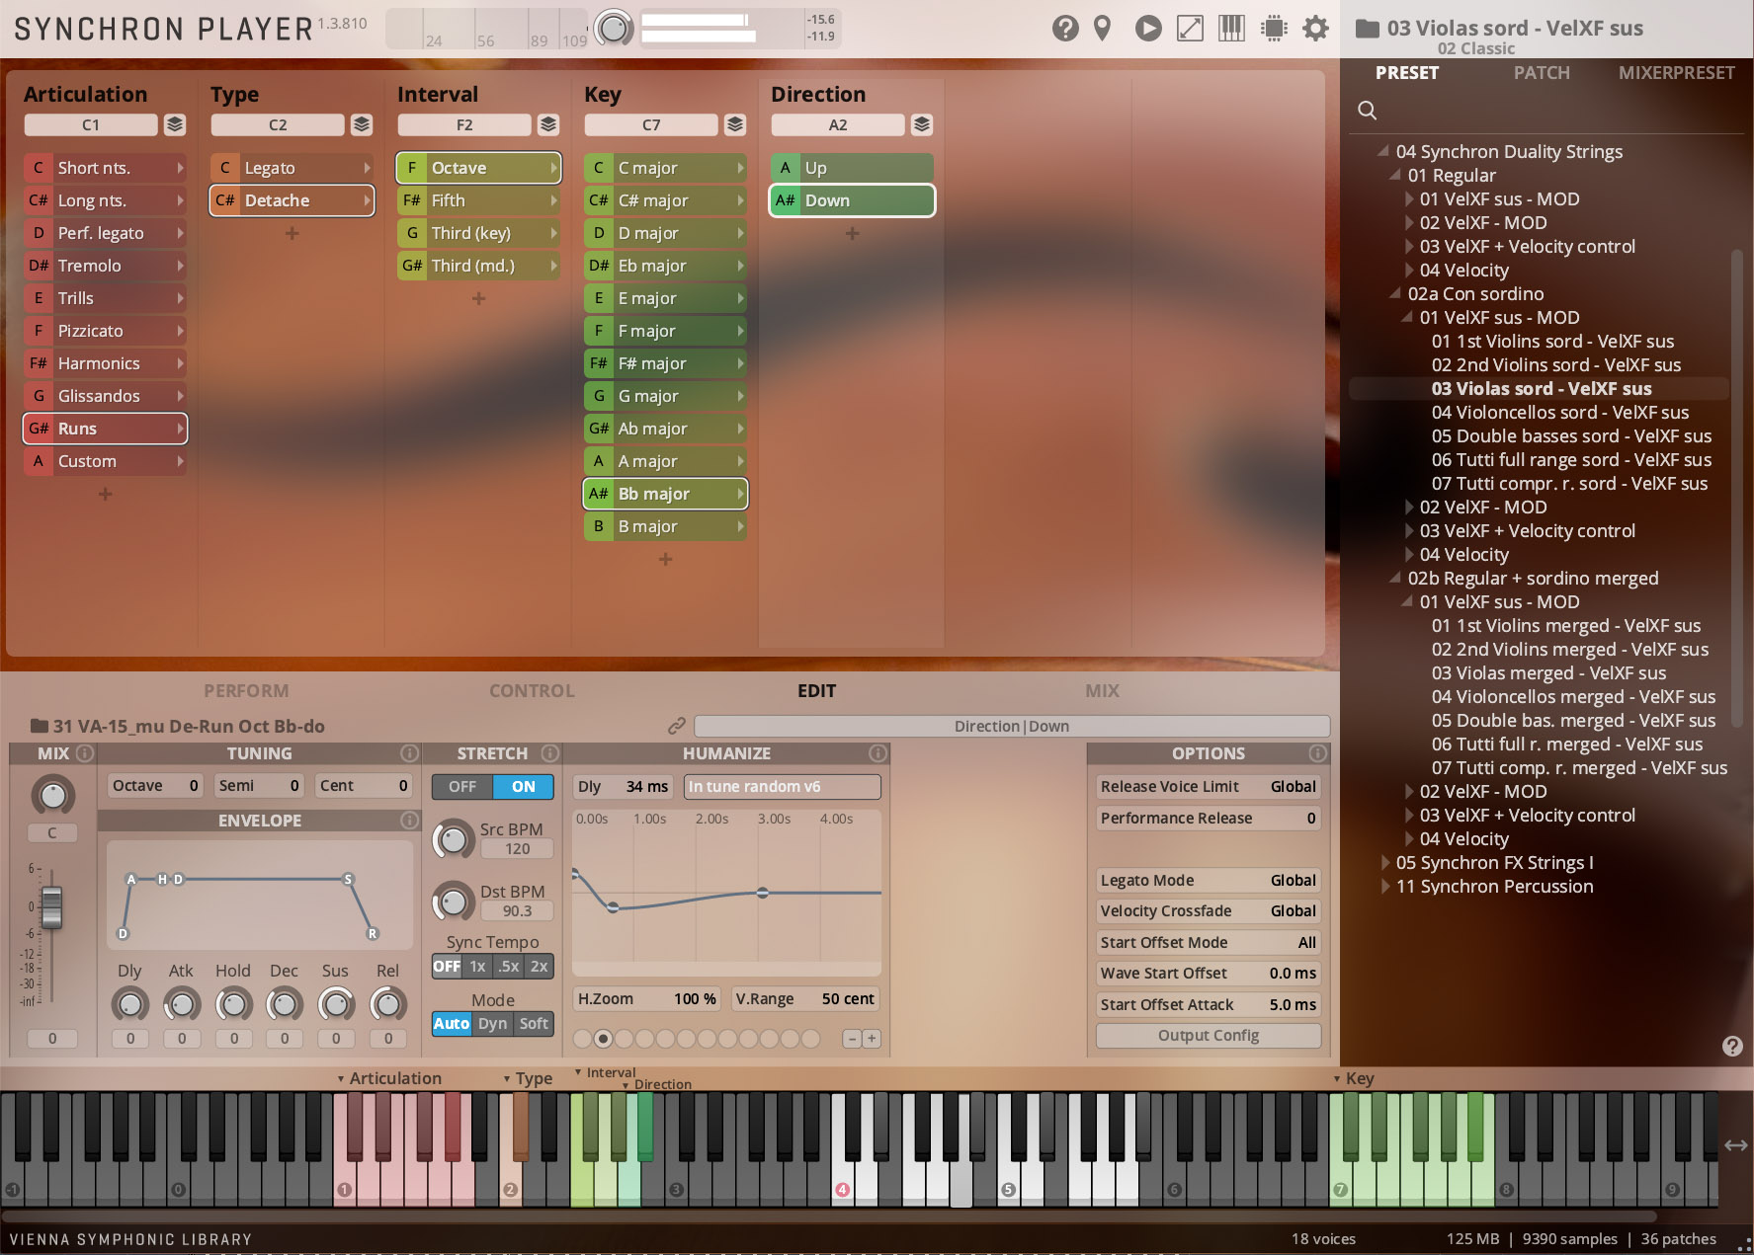Expand the 11 Synchron Percussion folder
The width and height of the screenshot is (1754, 1255).
(x=1385, y=887)
